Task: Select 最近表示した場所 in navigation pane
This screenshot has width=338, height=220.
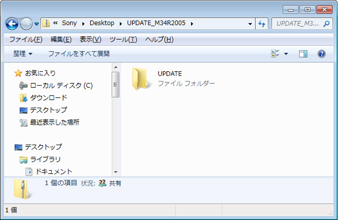Action: coord(55,122)
